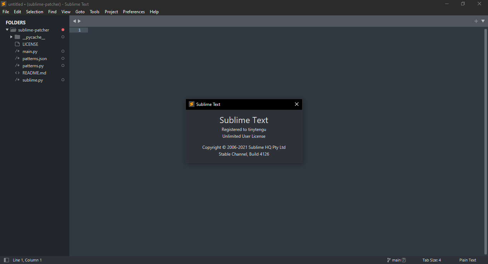Image resolution: width=488 pixels, height=264 pixels.
Task: Click the README.md markup icon
Action: tap(17, 73)
